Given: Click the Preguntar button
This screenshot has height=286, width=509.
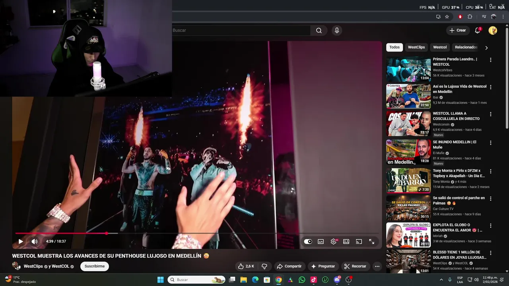Looking at the screenshot, I should pos(323,266).
